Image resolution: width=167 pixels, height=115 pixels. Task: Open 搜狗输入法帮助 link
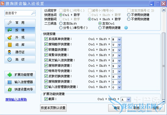[16, 100]
